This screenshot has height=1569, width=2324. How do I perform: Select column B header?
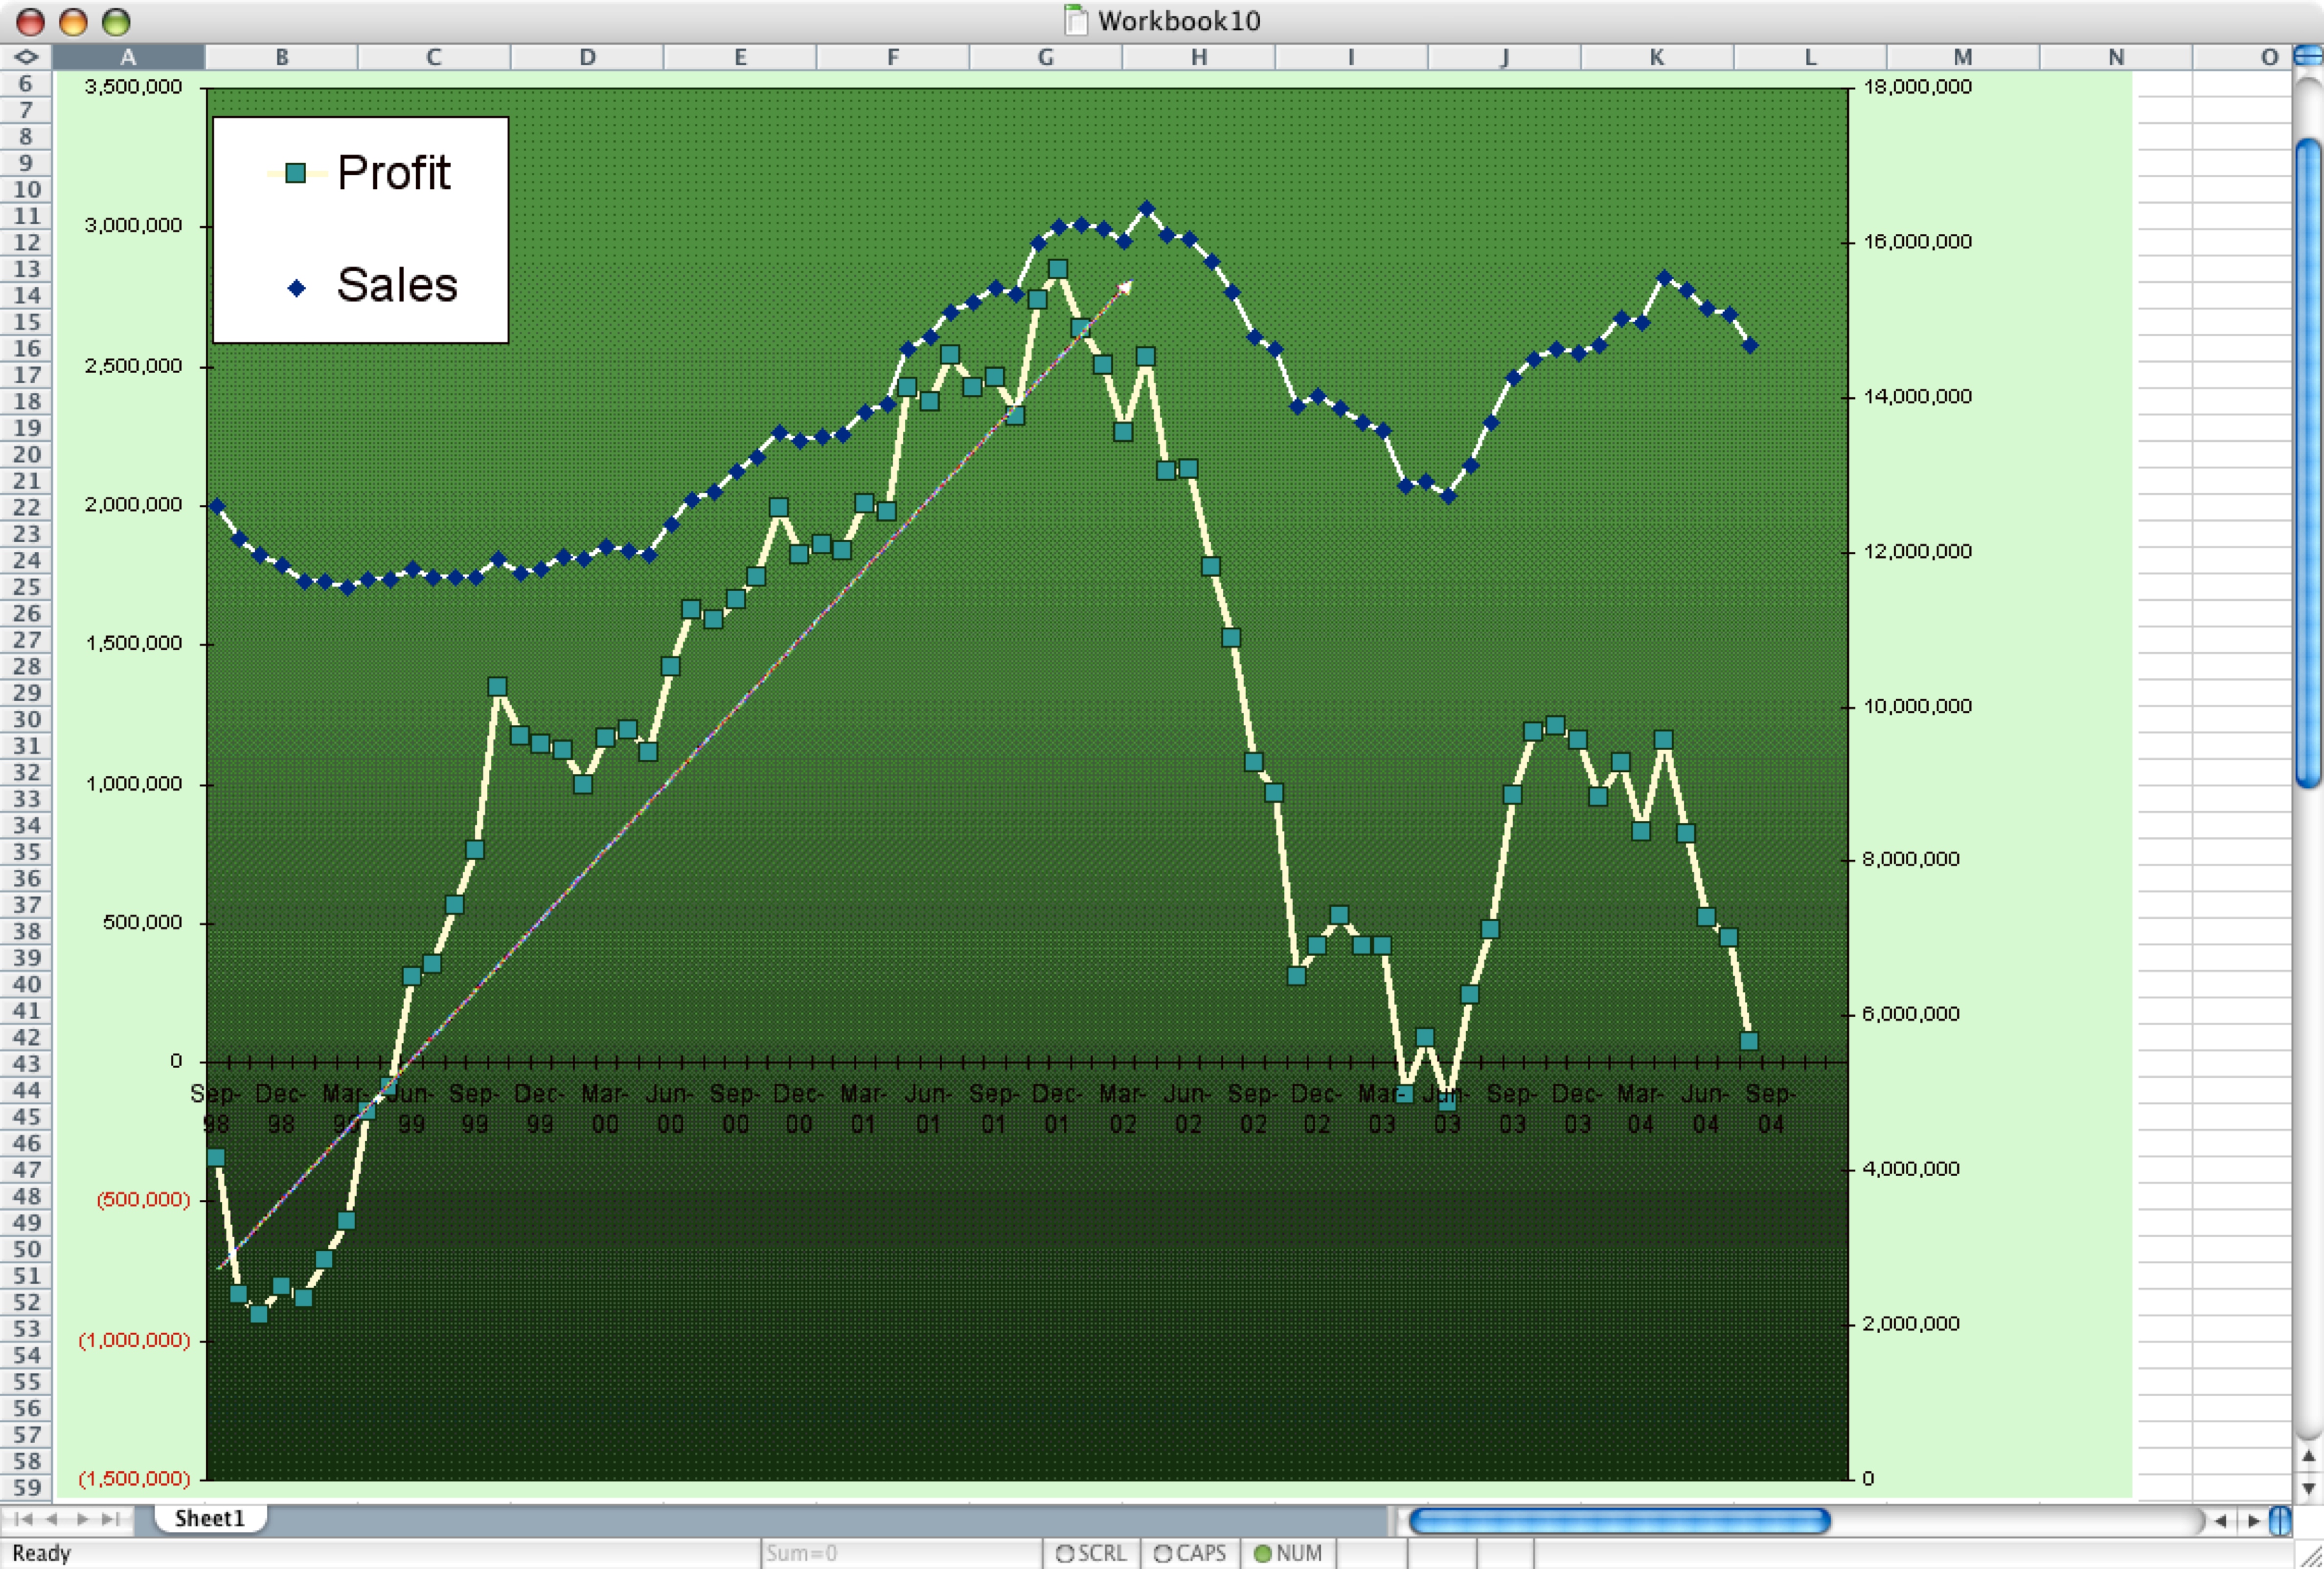281,57
